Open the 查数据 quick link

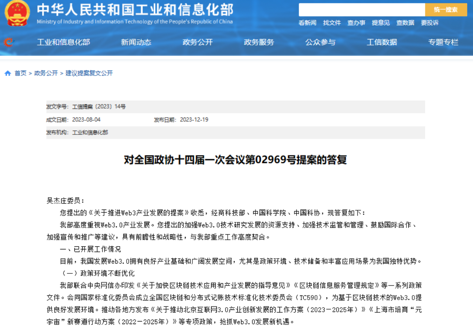405,23
